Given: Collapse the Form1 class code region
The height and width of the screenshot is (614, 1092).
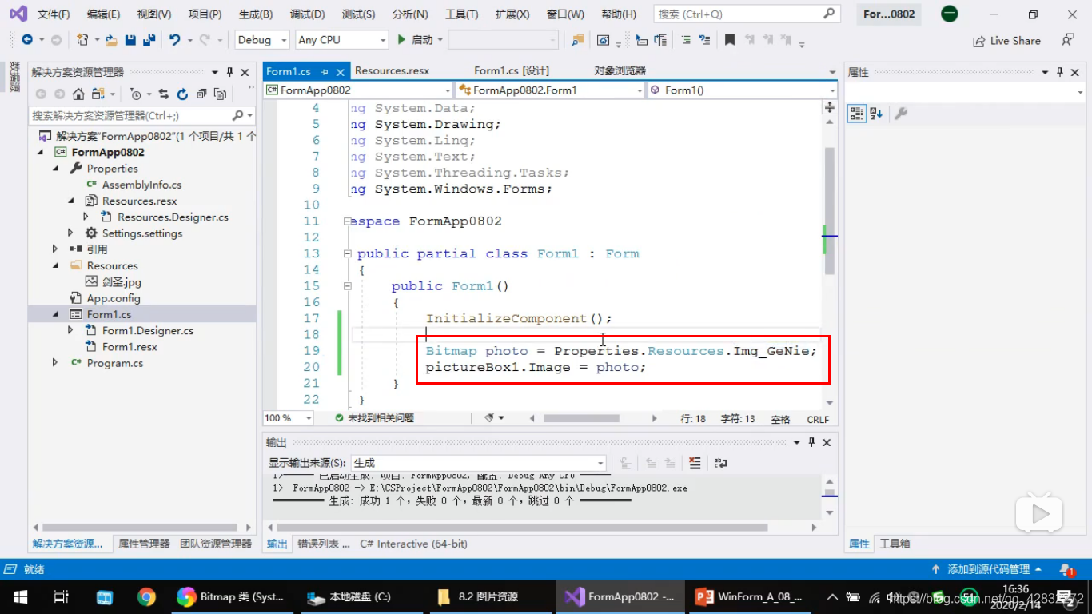Looking at the screenshot, I should point(347,253).
